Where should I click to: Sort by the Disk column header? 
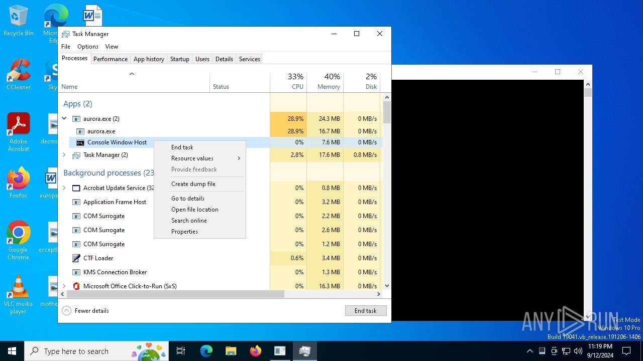point(362,82)
